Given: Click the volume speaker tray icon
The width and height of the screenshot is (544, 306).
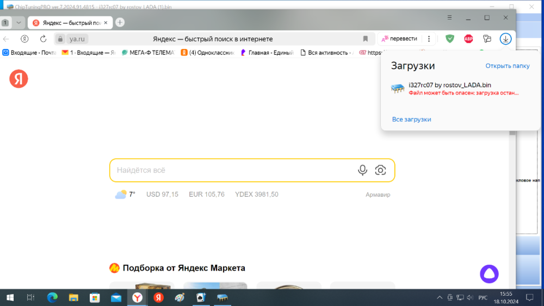Looking at the screenshot, I should click(470, 297).
